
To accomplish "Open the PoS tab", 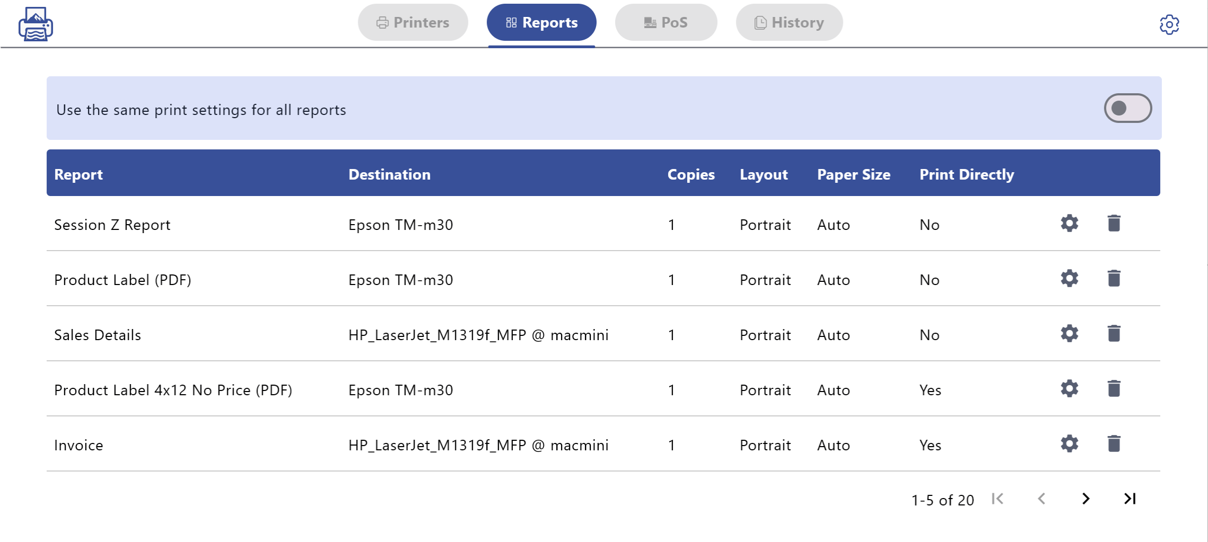I will tap(665, 22).
